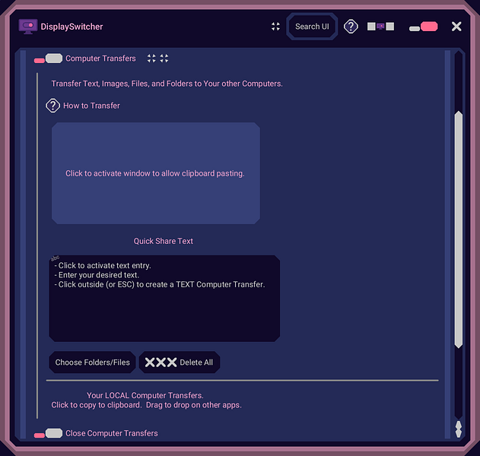The height and width of the screenshot is (456, 480).
Task: Activate the clipboard pasting window area
Action: click(x=156, y=173)
